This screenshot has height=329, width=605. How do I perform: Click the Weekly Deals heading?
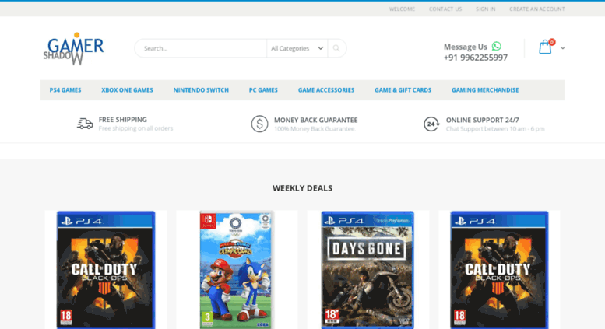(x=302, y=188)
